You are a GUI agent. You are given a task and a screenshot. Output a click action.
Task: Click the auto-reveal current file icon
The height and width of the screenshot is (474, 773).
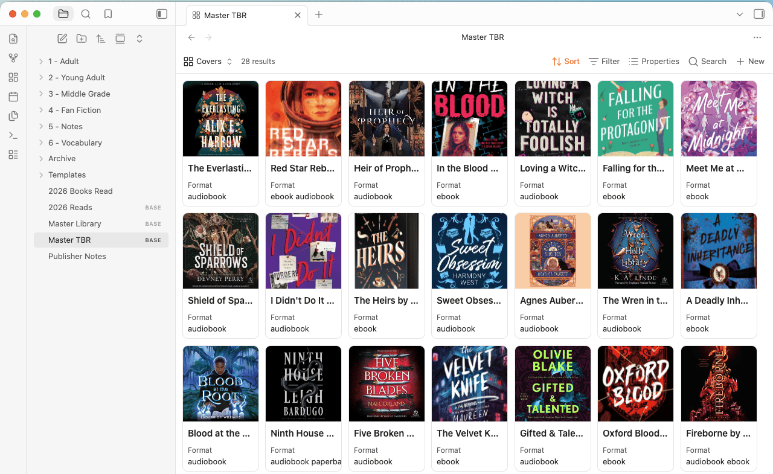[x=120, y=39]
